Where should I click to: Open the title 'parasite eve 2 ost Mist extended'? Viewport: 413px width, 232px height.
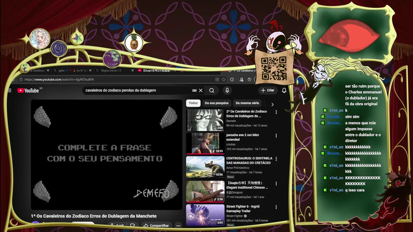242,137
